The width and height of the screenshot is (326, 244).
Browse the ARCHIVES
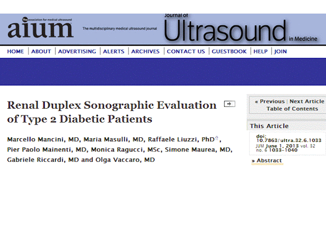tap(145, 51)
